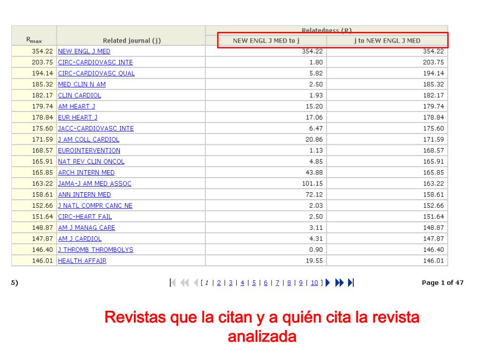This screenshot has width=481, height=360.
Task: Open J NATL COMPR CANC NE link
Action: coord(95,206)
